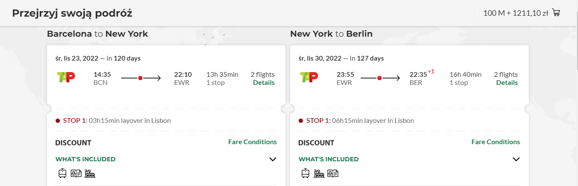The image size is (578, 186).
Task: Click train icon under Berlin fare
Action: click(x=305, y=173)
